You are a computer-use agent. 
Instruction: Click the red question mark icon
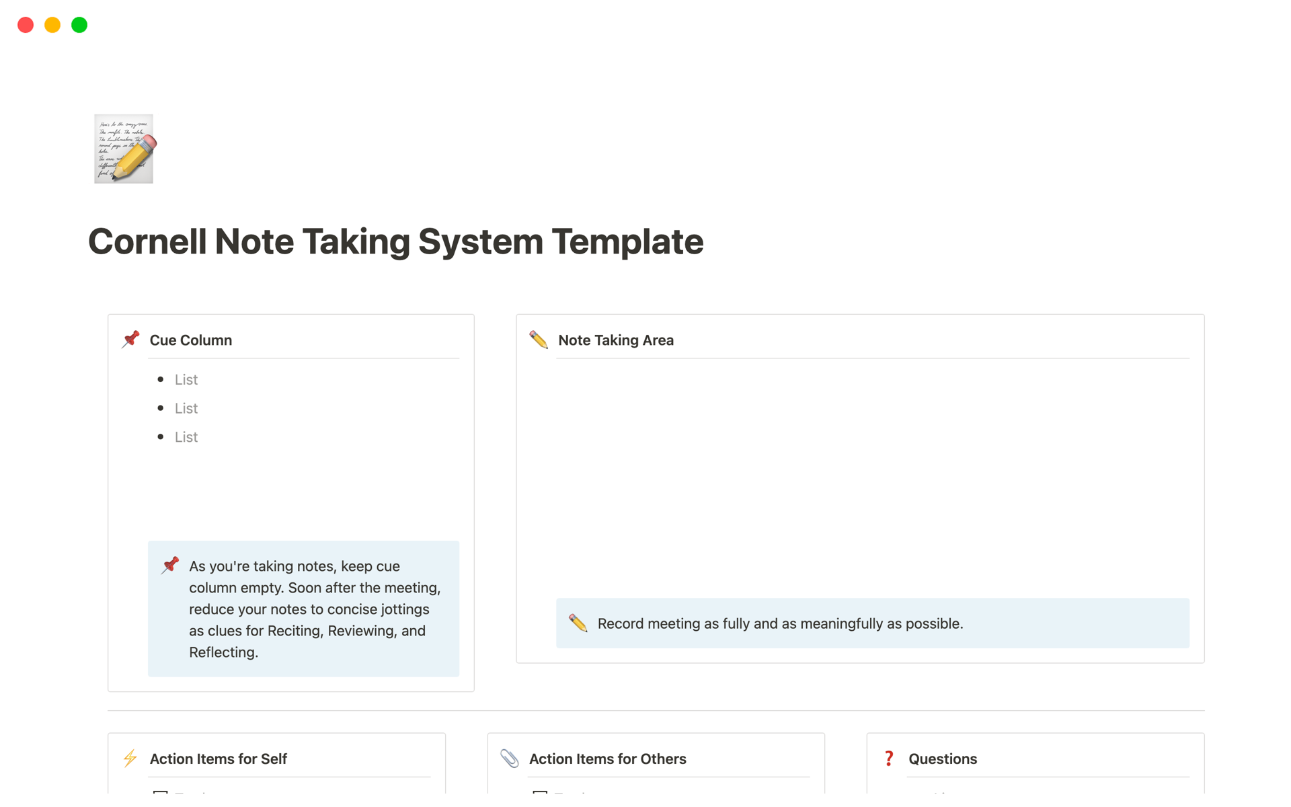[889, 759]
